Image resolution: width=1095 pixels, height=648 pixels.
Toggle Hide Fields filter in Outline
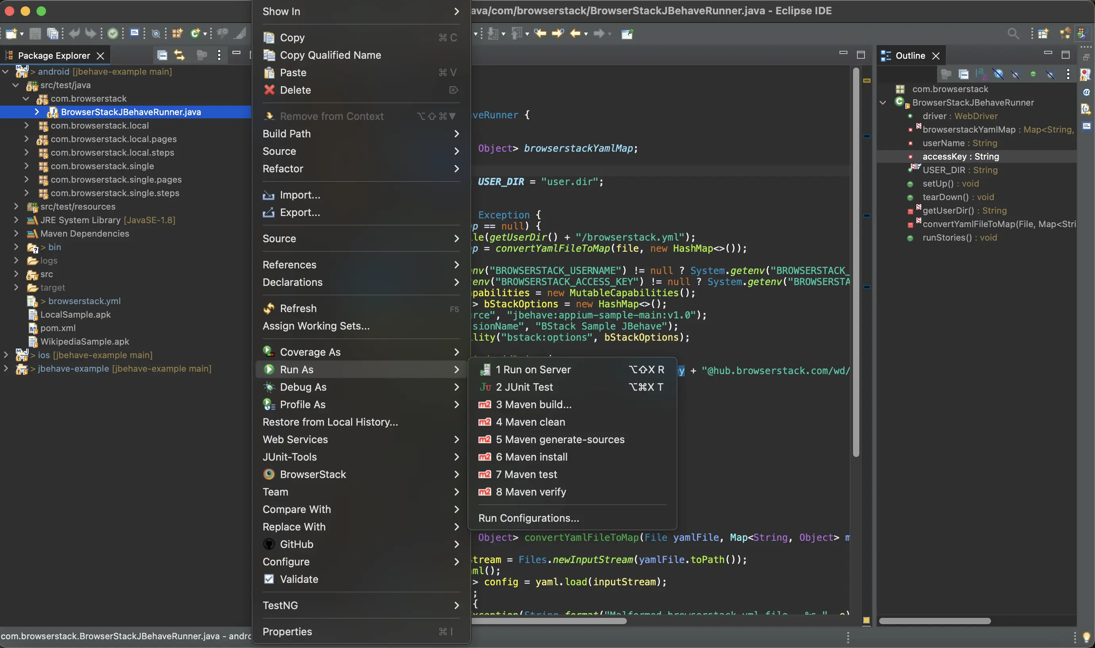[999, 74]
